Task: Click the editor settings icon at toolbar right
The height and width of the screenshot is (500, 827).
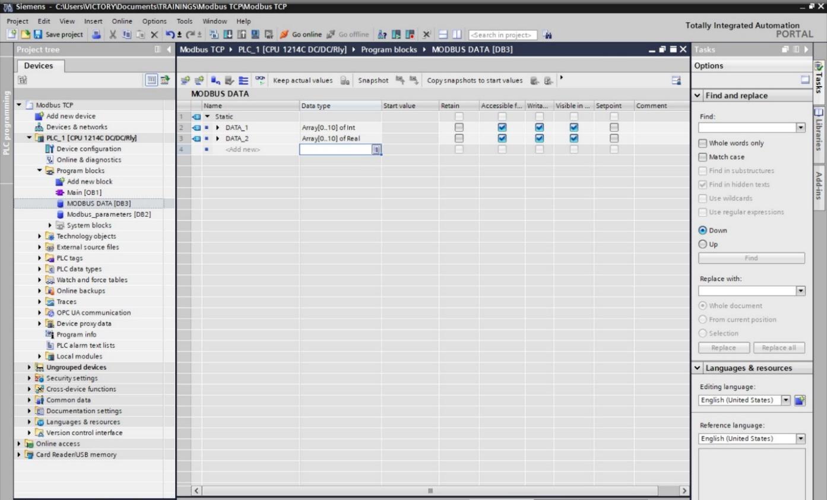Action: [x=676, y=80]
